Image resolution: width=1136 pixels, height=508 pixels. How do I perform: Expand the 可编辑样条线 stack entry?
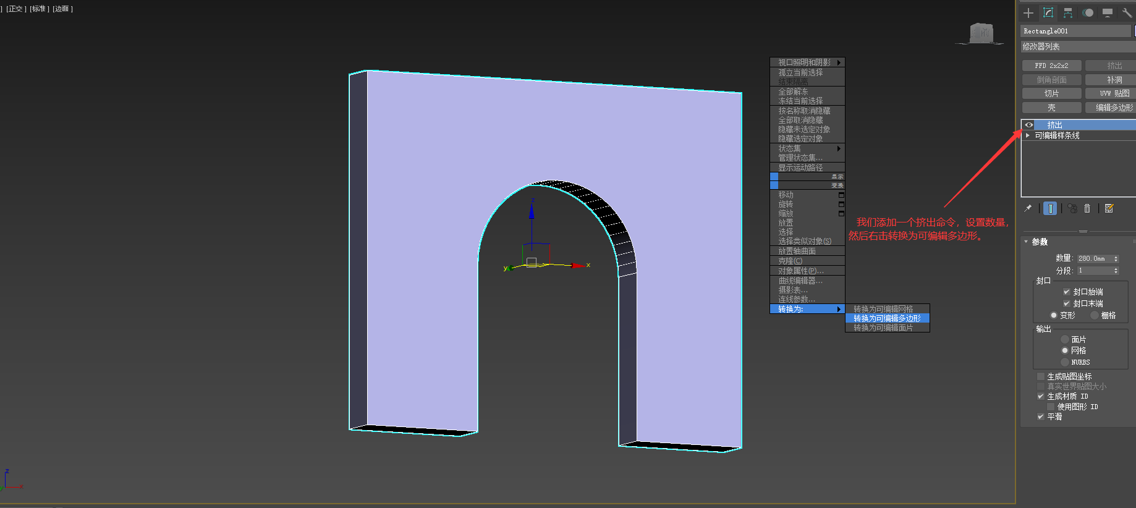tap(1028, 135)
